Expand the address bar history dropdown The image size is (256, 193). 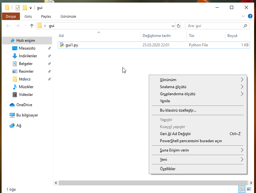[173, 26]
